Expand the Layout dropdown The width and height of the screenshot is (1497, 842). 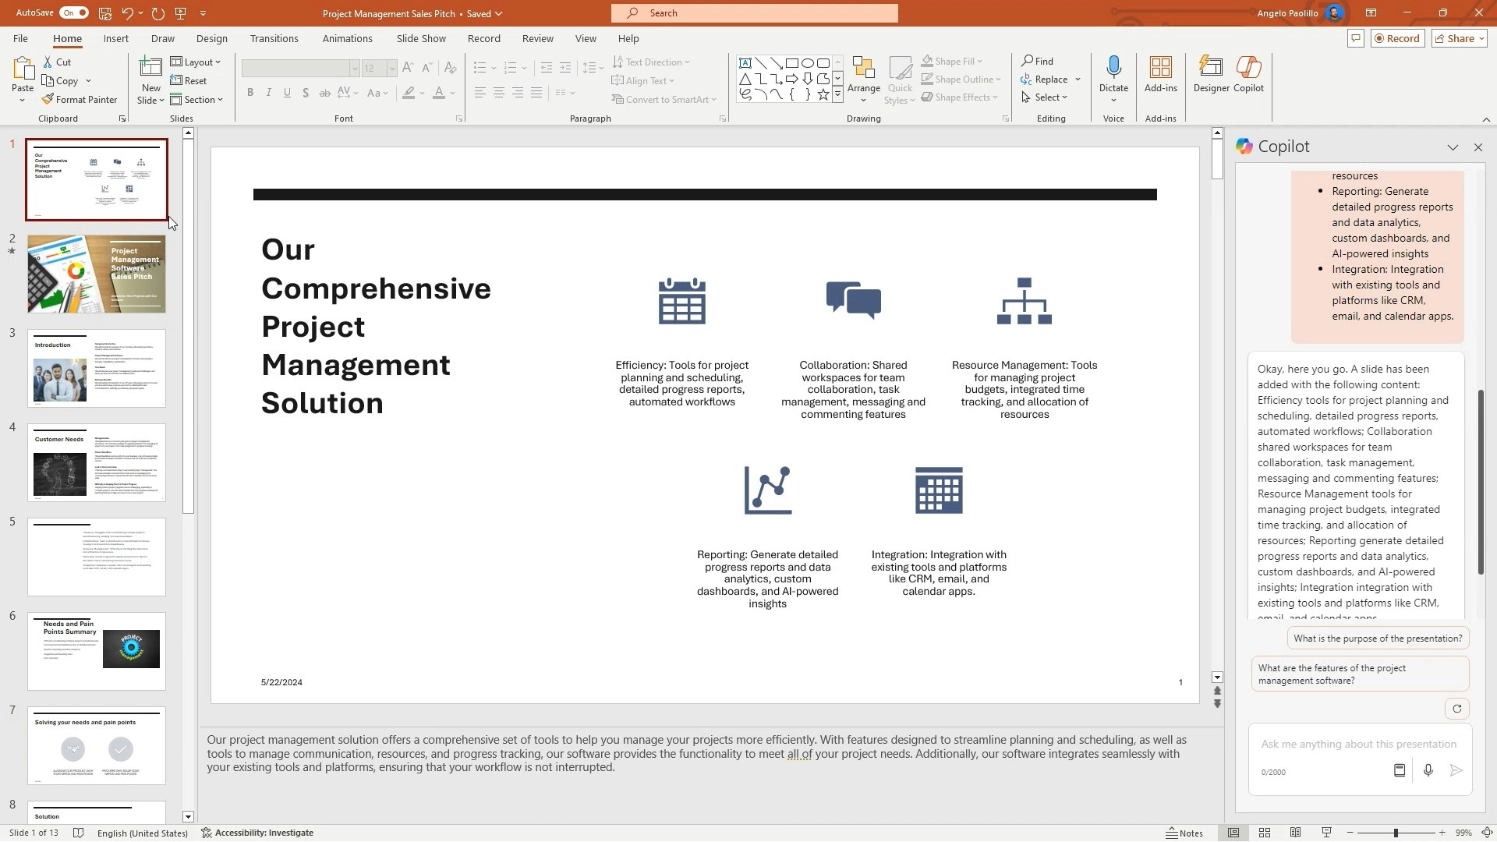coord(196,62)
